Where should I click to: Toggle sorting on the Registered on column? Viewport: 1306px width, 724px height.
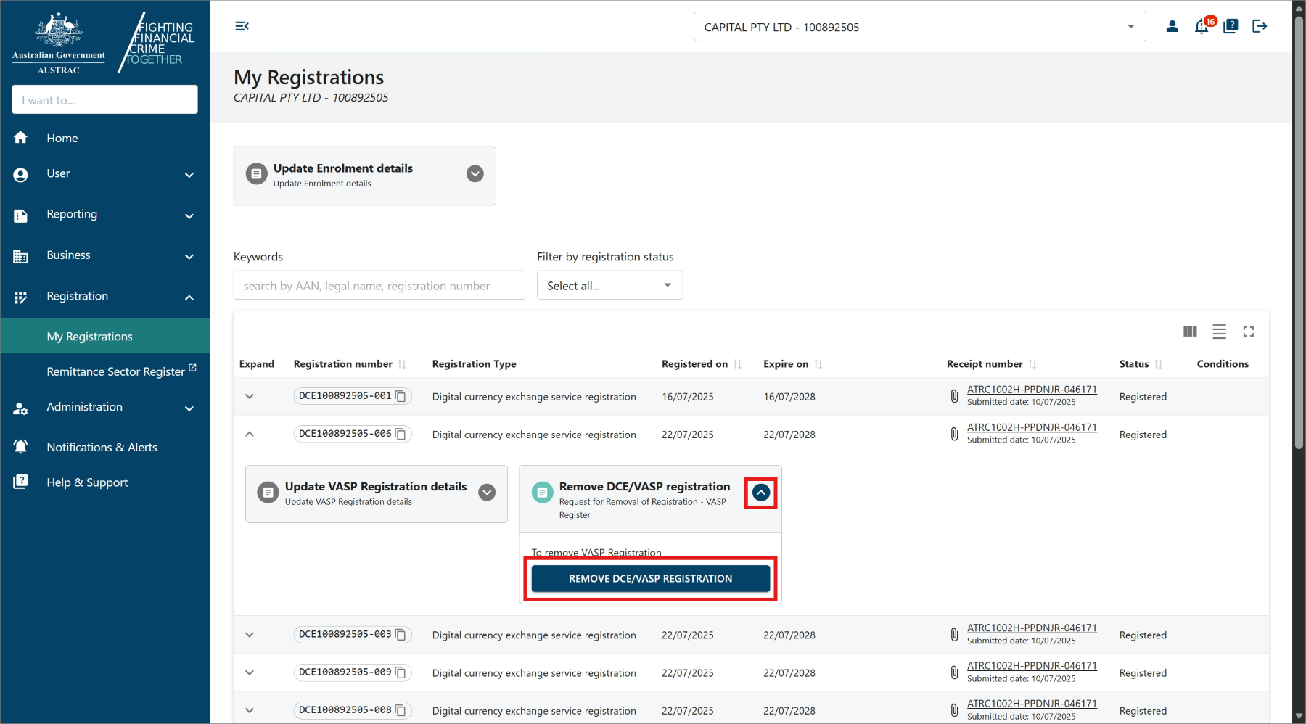737,363
